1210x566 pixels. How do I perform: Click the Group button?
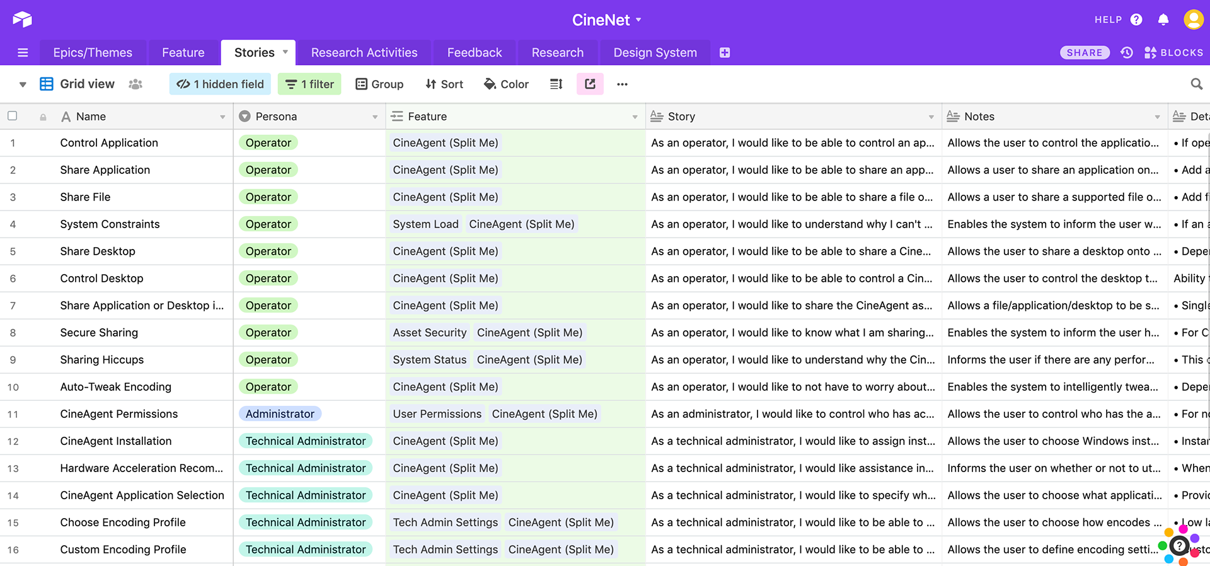click(379, 84)
